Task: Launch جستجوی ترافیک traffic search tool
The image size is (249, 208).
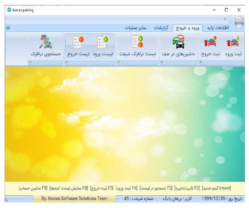Action: [46, 46]
